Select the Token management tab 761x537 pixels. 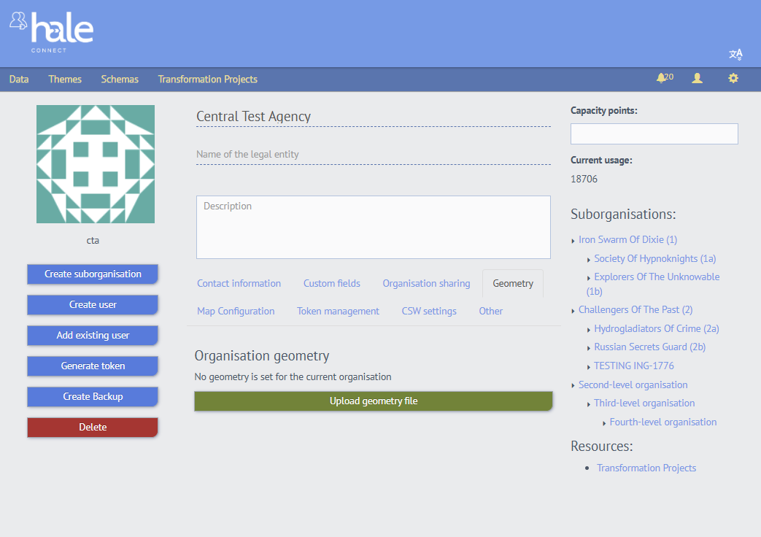338,312
